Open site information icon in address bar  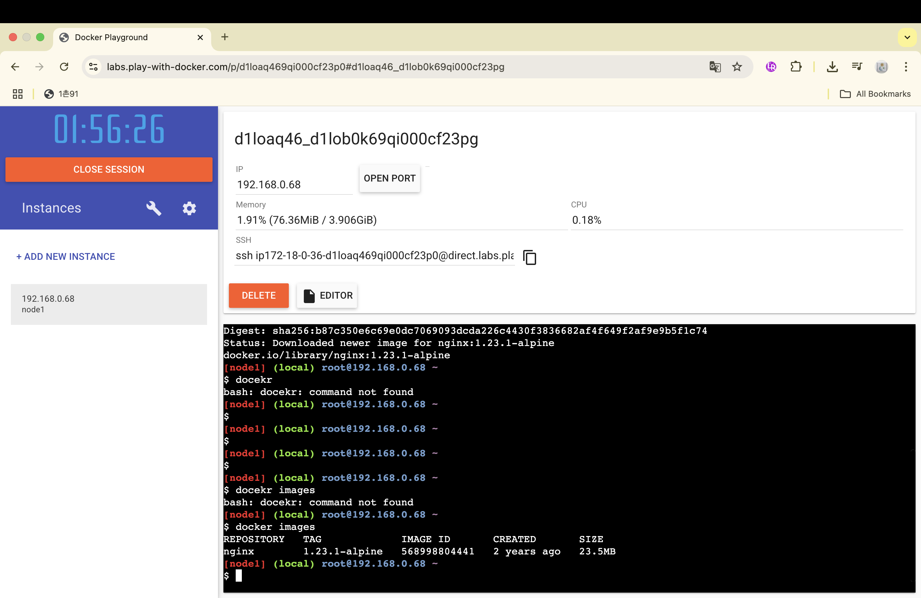94,67
